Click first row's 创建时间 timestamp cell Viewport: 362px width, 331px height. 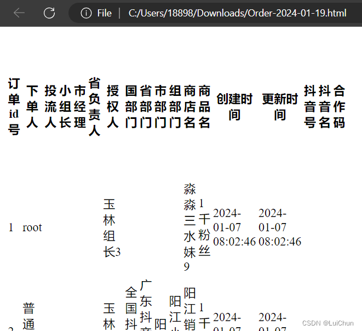(234, 227)
